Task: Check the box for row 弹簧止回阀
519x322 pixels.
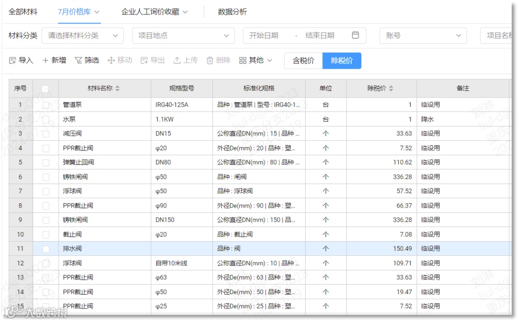Action: [46, 162]
